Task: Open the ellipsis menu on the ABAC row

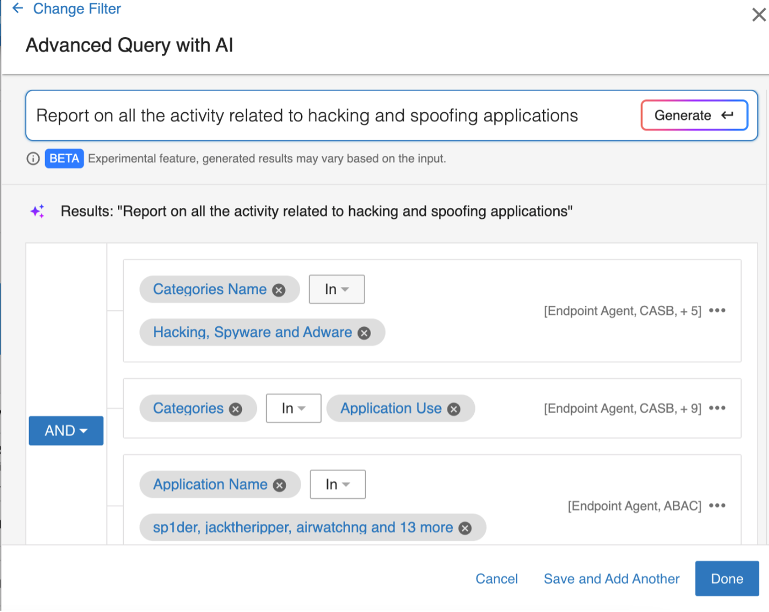Action: point(718,505)
